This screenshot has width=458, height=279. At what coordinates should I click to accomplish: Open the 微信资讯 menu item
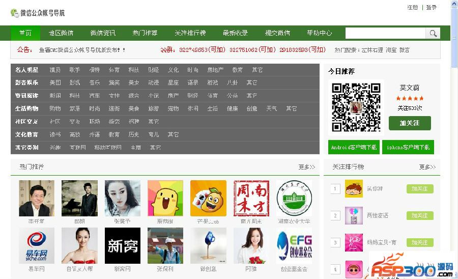(103, 33)
